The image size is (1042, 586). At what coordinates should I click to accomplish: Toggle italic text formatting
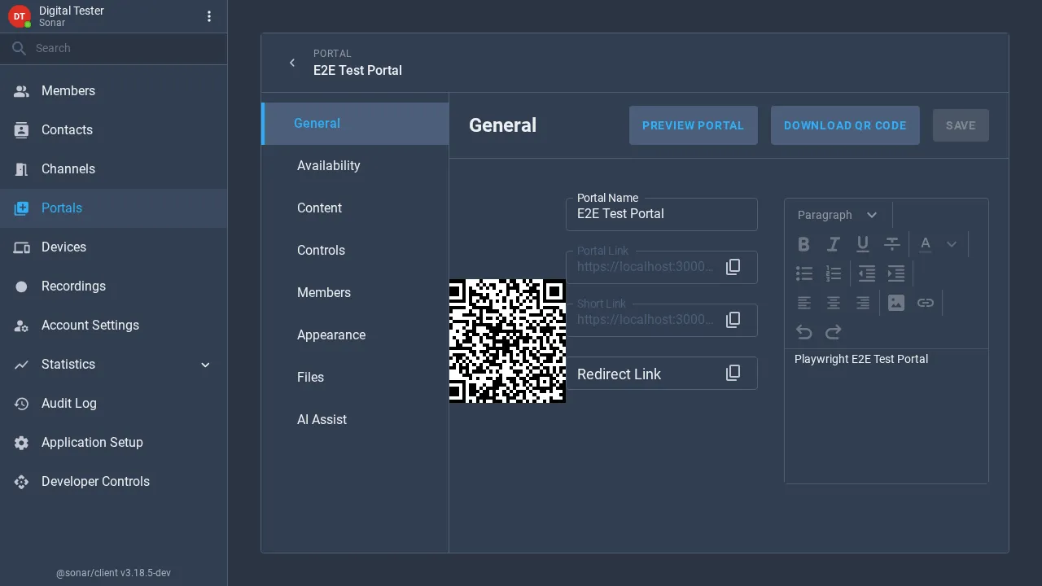(x=834, y=244)
